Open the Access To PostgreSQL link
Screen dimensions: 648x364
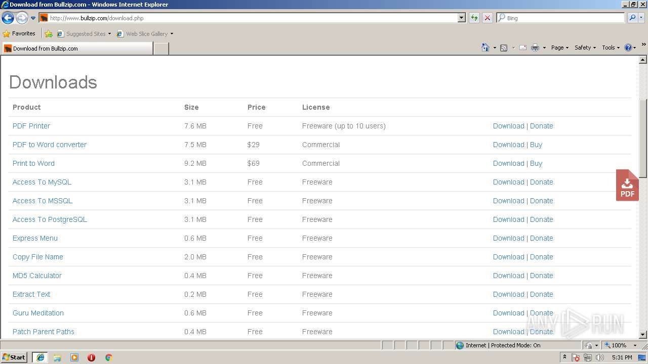50,219
